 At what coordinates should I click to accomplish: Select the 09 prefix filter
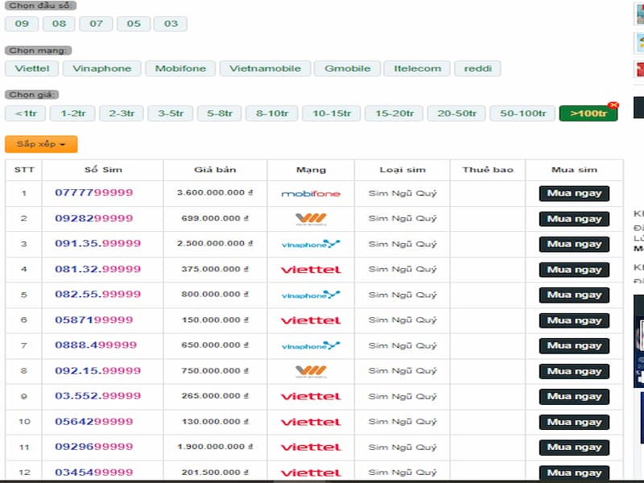(22, 24)
